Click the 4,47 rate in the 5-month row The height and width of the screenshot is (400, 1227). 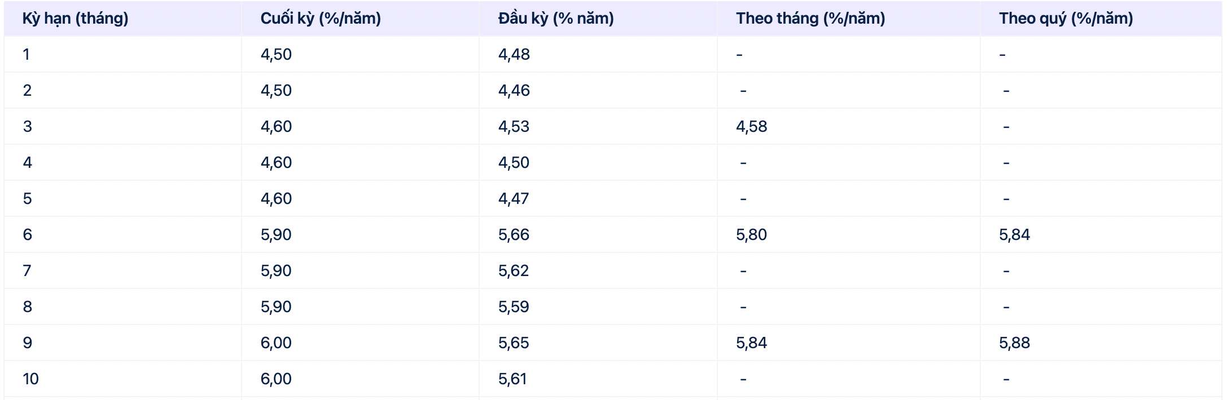[513, 199]
